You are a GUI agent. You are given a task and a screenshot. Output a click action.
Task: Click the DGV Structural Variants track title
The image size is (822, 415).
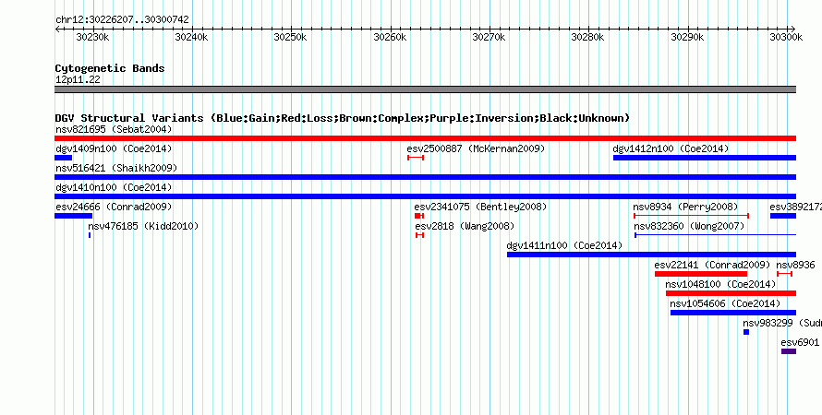pos(343,118)
